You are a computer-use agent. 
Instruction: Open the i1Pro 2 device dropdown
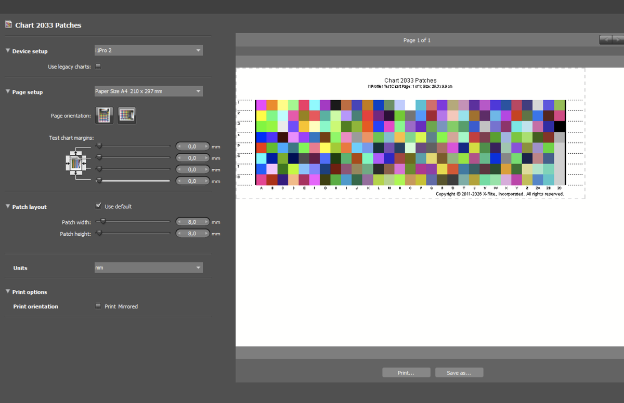[148, 50]
